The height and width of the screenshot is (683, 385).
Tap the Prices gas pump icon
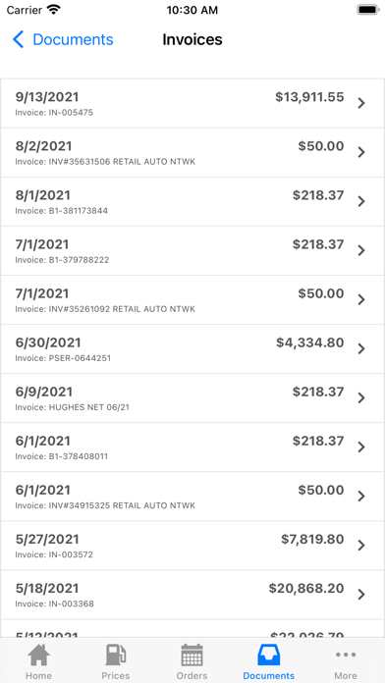[116, 655]
